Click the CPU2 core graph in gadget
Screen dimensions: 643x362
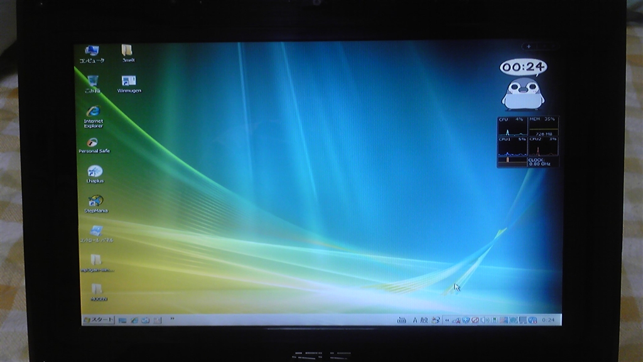click(543, 146)
